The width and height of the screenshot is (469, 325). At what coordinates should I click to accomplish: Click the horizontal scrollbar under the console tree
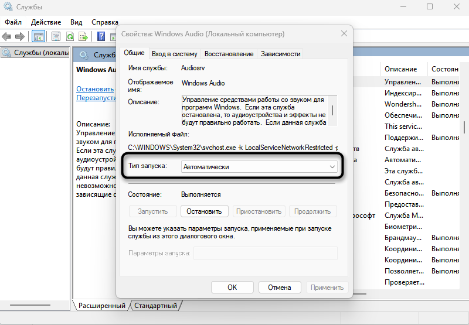(x=30, y=305)
